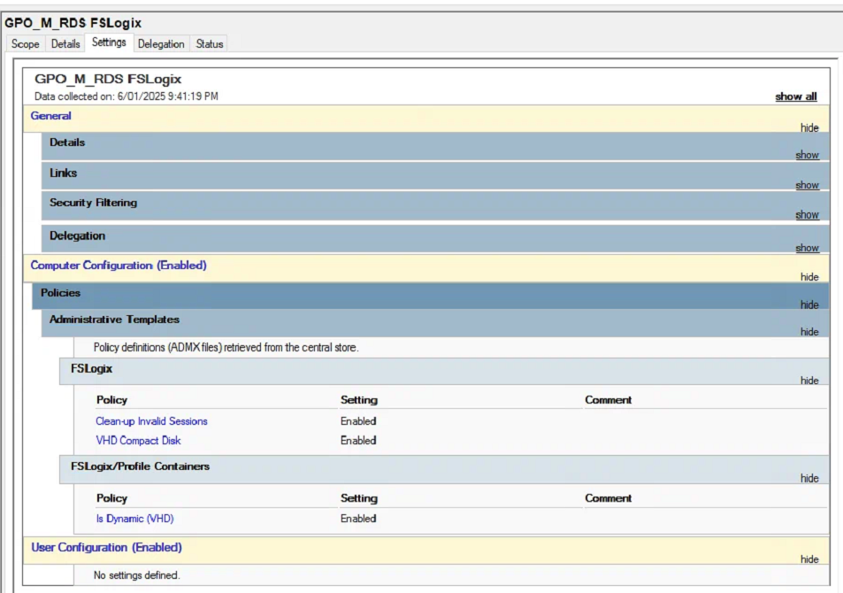Show the Links subsection
This screenshot has height=593, width=843.
coord(807,185)
